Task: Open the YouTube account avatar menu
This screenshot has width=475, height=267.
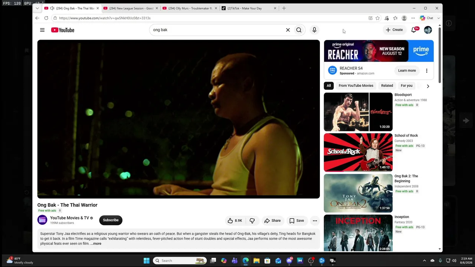Action: point(428,30)
